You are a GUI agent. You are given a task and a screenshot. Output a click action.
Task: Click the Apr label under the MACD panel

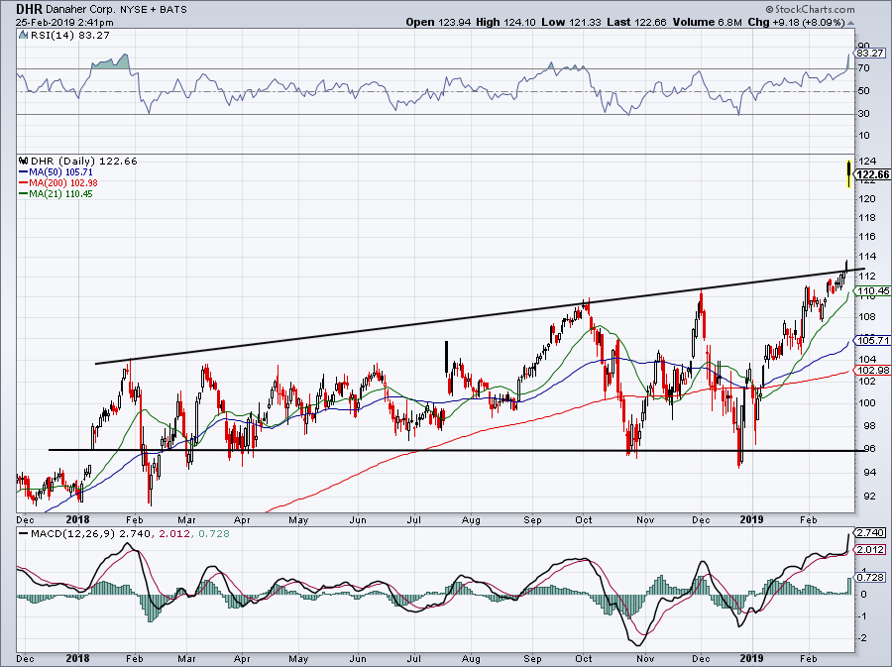243,659
